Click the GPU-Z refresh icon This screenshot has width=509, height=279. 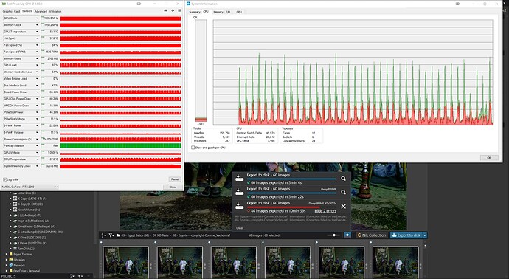pyautogui.click(x=173, y=11)
